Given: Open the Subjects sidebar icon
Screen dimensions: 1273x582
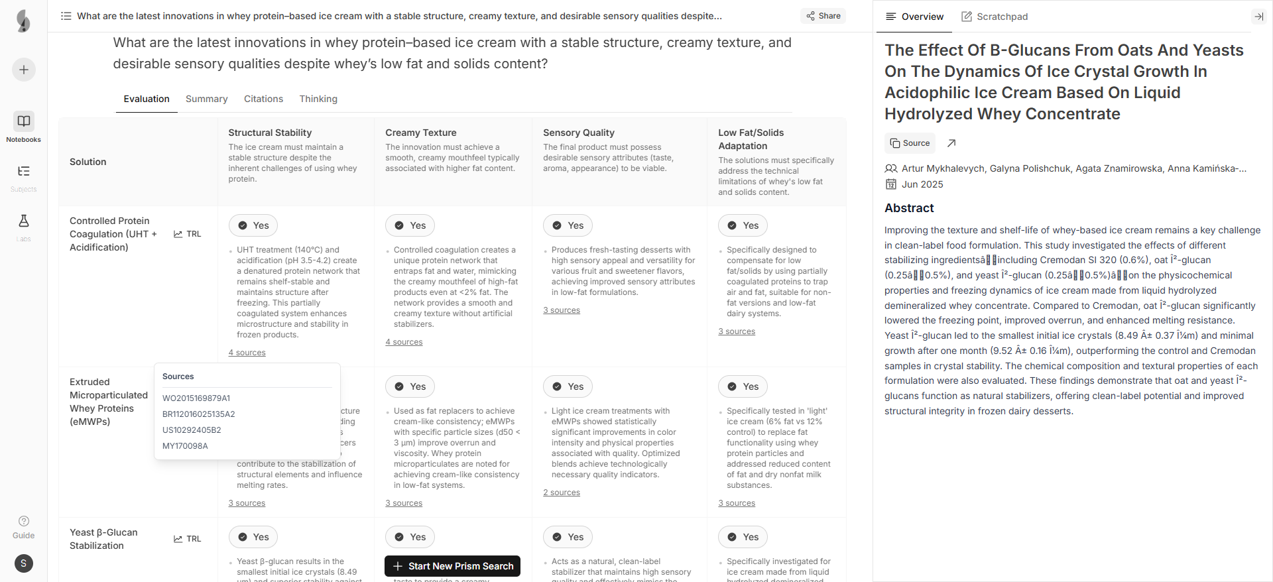Looking at the screenshot, I should [24, 172].
